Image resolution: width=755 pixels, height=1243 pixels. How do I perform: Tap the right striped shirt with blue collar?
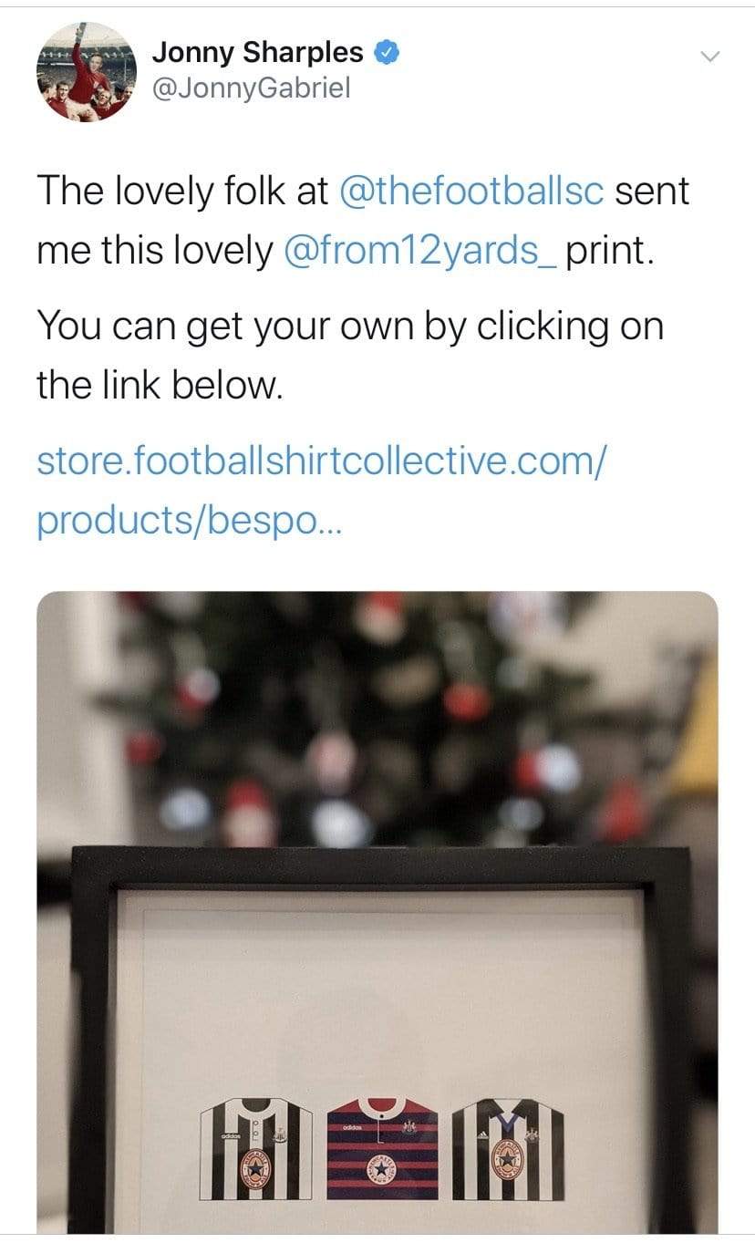[507, 1149]
